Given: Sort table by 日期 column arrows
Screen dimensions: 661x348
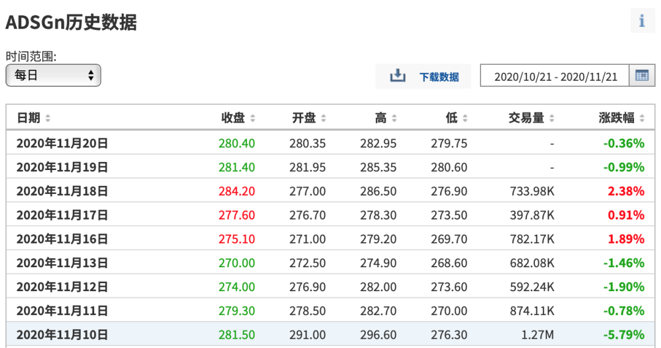Looking at the screenshot, I should click(x=48, y=118).
